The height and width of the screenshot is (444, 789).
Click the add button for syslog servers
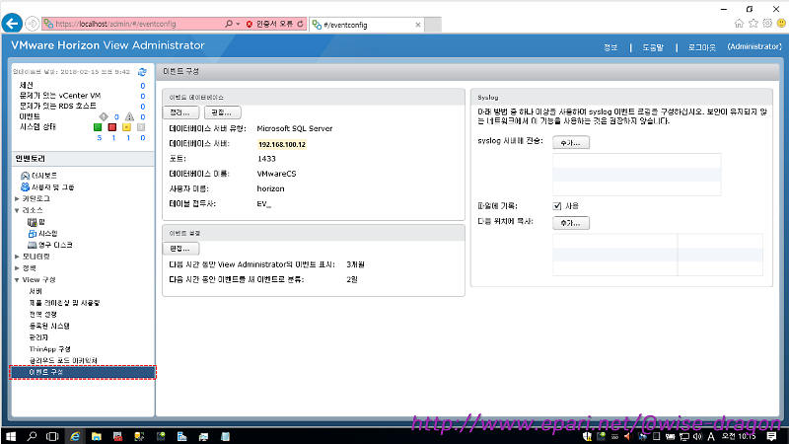pos(571,142)
